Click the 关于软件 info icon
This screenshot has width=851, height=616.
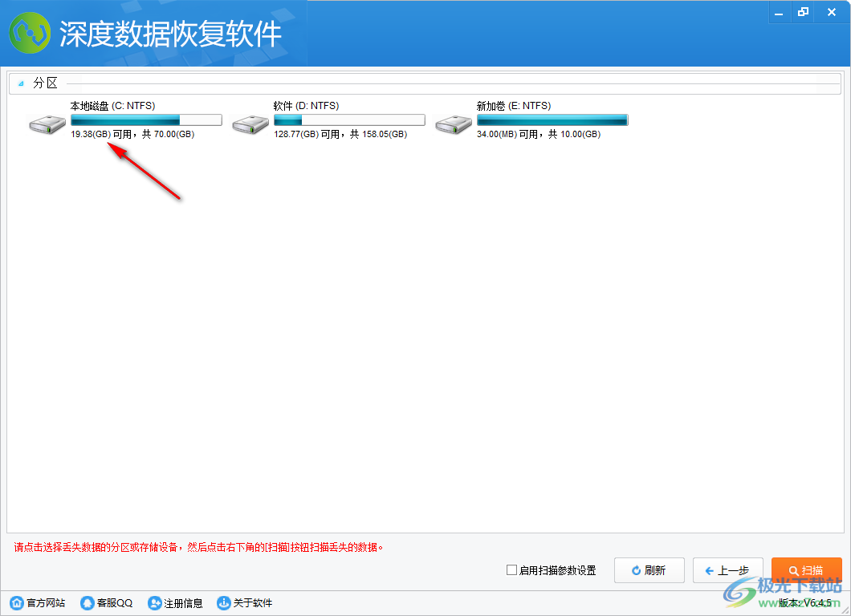(224, 602)
